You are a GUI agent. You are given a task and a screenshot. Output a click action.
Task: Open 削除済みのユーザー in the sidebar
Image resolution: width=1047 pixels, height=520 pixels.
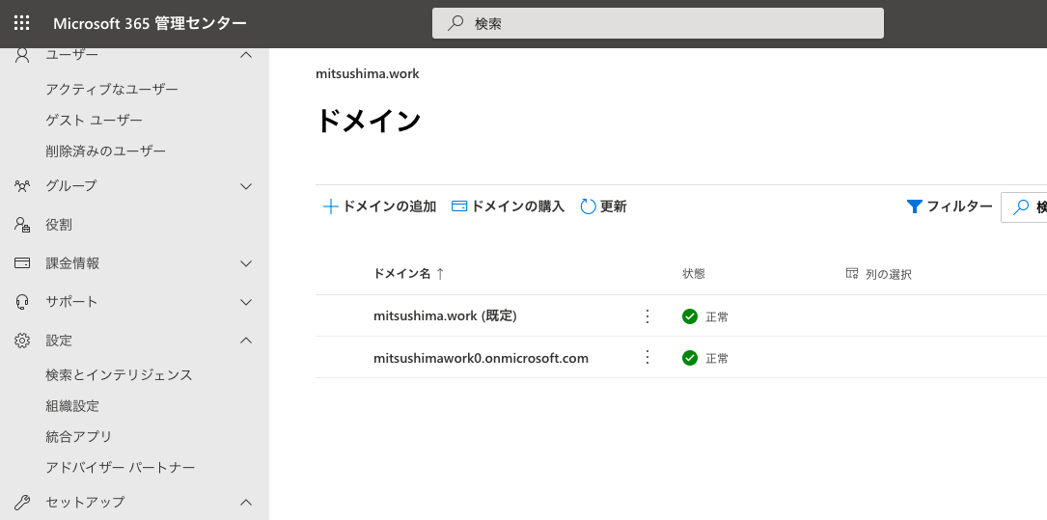point(105,151)
